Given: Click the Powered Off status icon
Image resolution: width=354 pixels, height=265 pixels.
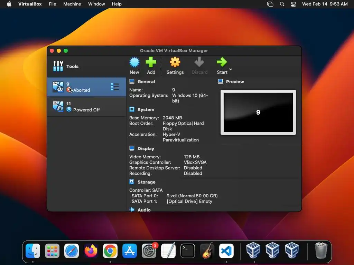Looking at the screenshot, I should [69, 109].
